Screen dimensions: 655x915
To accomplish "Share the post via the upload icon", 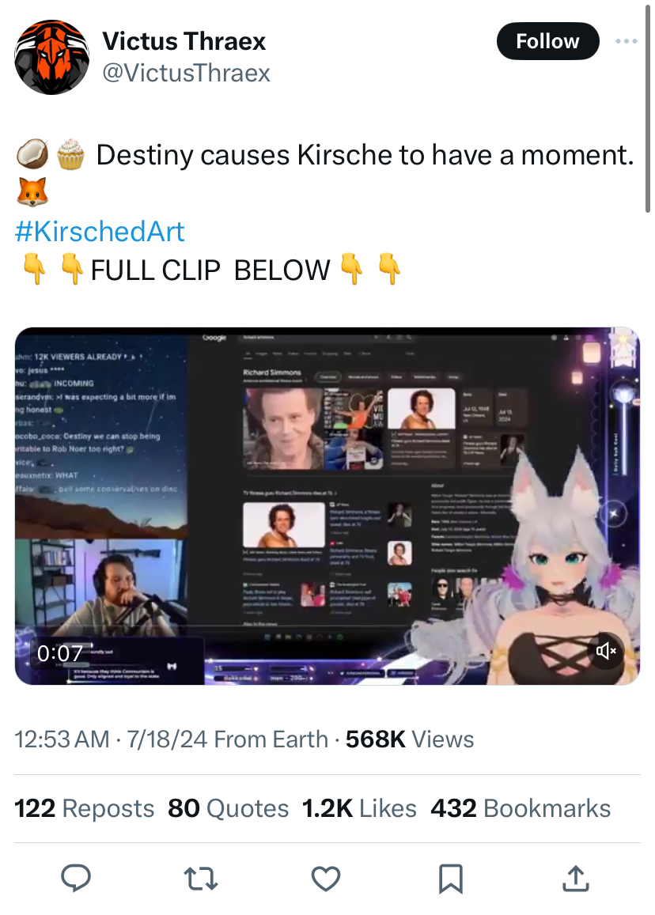I will (576, 879).
